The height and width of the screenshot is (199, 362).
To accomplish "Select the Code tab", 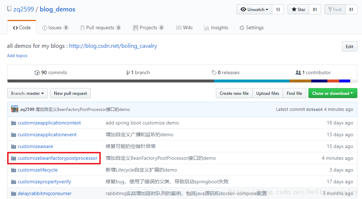I will (22, 28).
